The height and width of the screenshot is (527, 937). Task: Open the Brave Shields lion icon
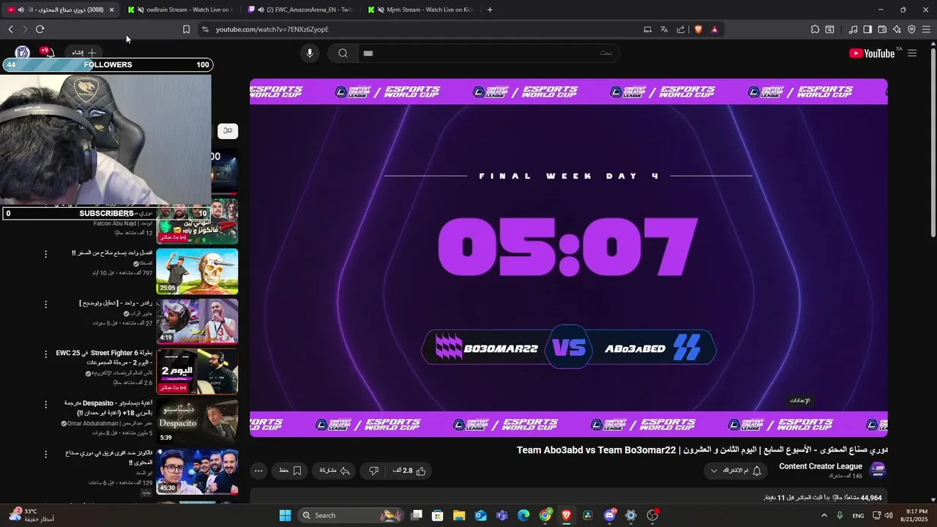[698, 29]
